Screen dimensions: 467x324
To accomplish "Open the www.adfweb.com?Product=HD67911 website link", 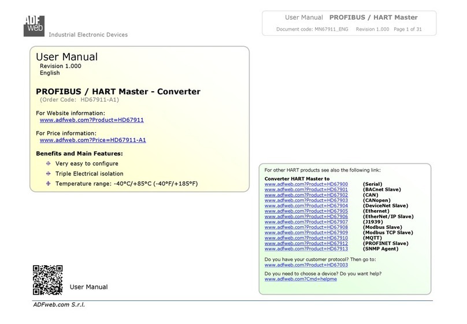I will click(92, 120).
